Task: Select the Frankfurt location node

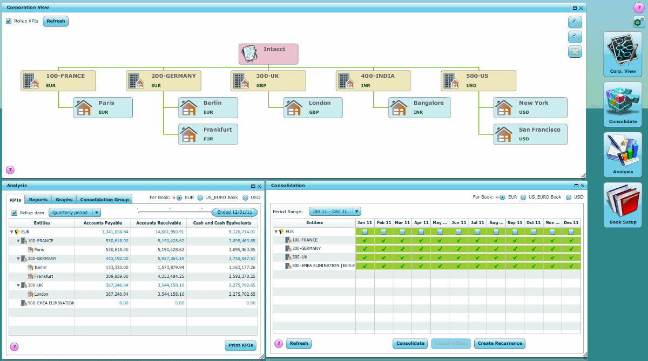Action: pyautogui.click(x=208, y=134)
